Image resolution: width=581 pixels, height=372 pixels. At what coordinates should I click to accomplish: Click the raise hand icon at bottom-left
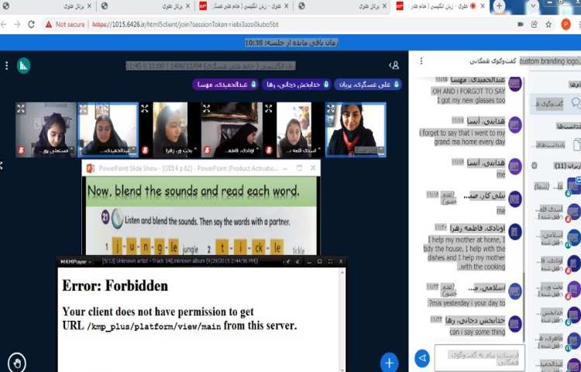(x=17, y=363)
